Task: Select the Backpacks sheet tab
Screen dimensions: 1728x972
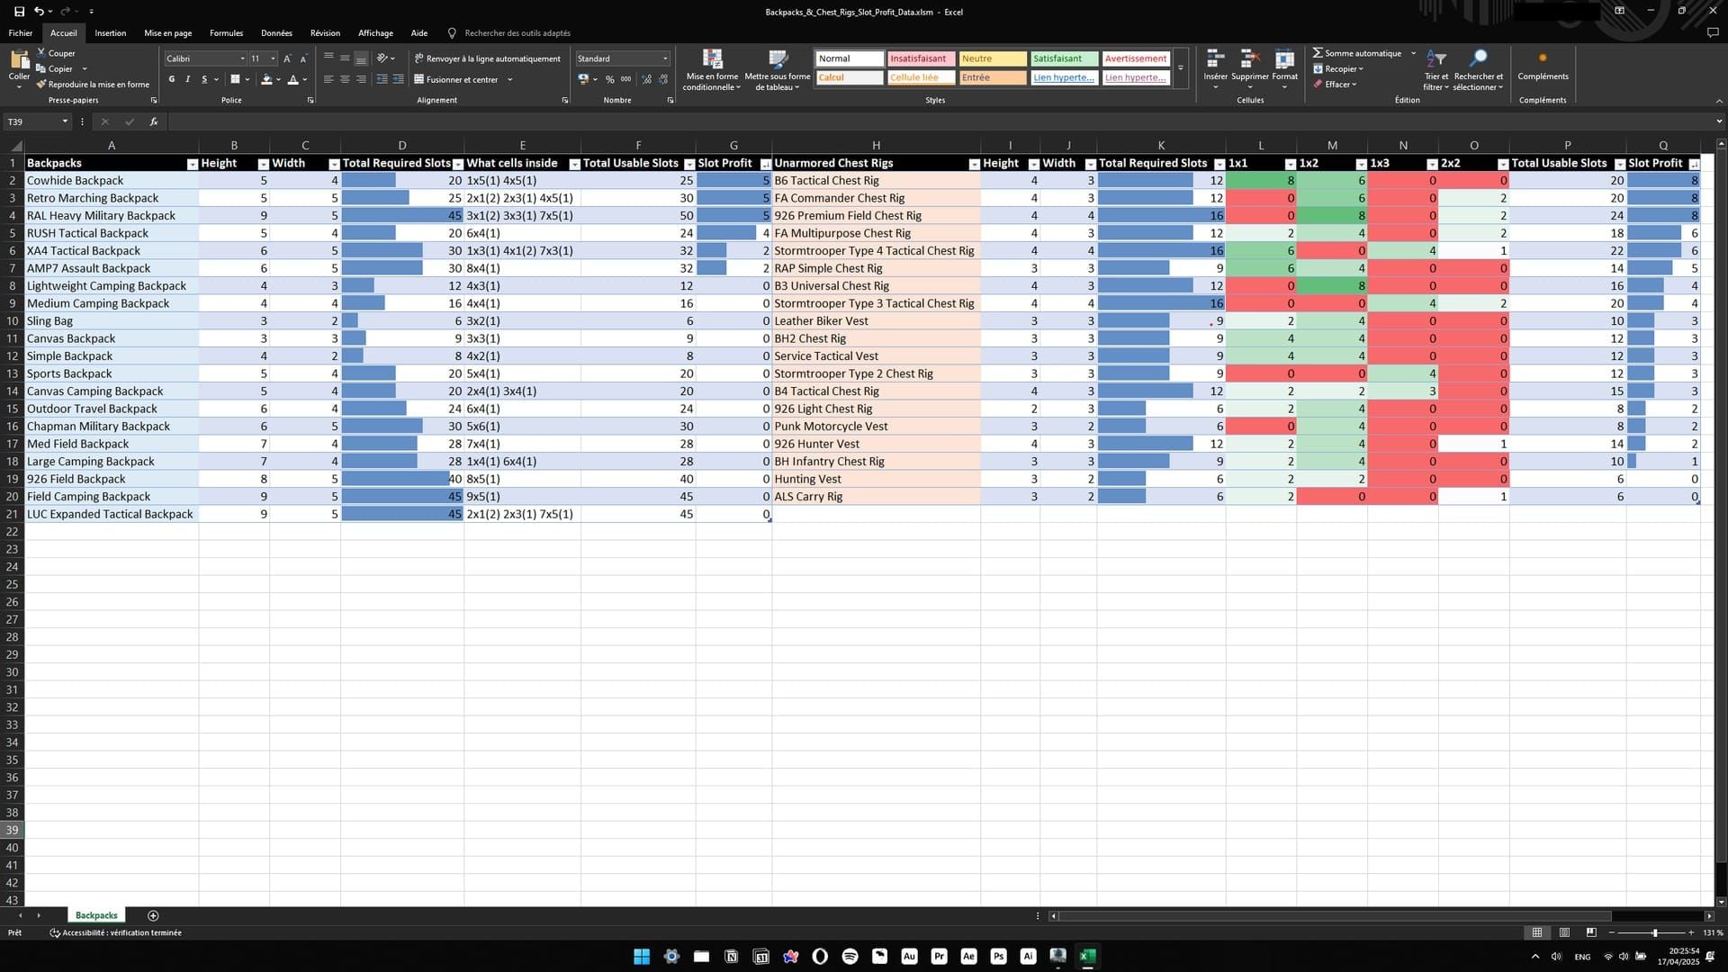Action: coord(95,915)
